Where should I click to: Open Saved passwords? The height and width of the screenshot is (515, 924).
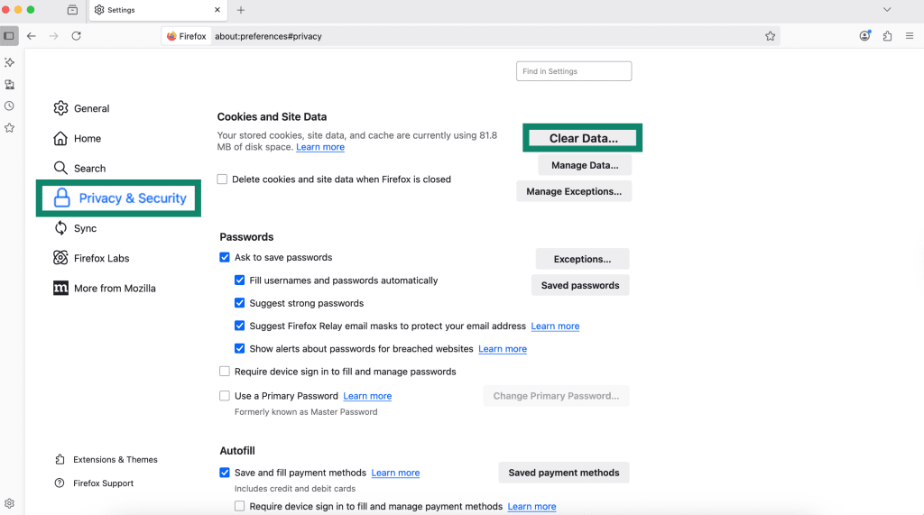tap(580, 285)
